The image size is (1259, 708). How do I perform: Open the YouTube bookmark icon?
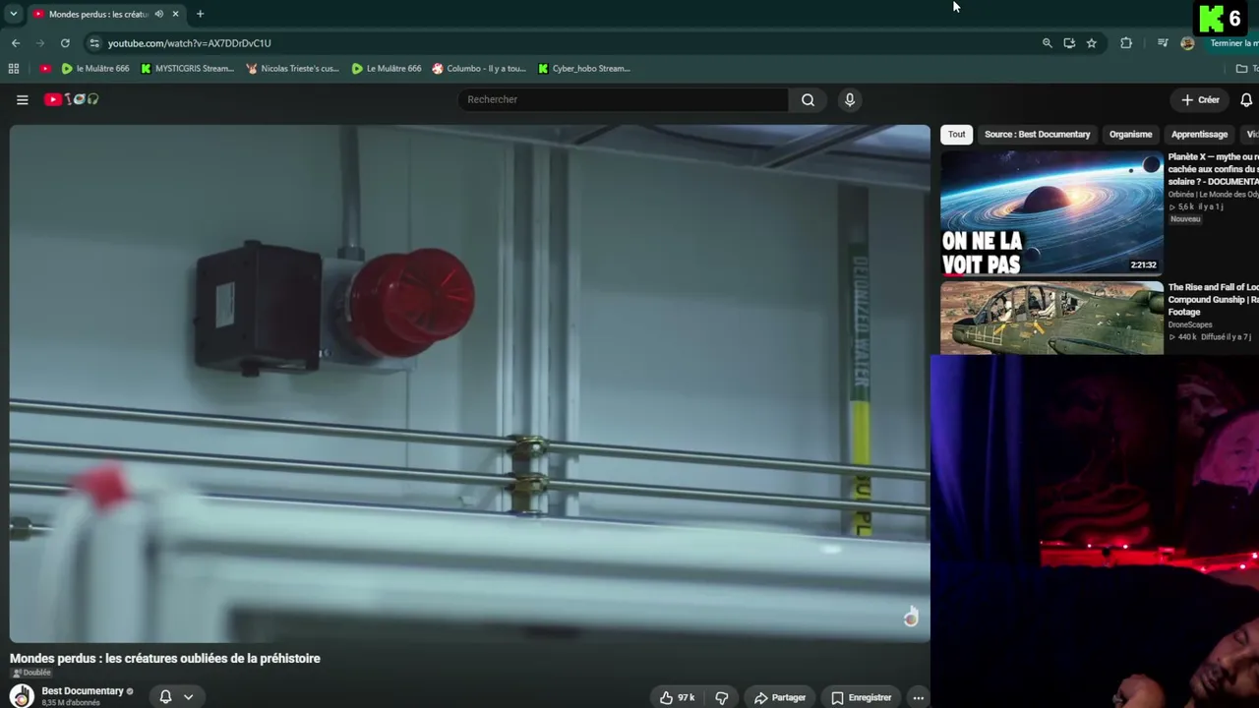coord(45,69)
